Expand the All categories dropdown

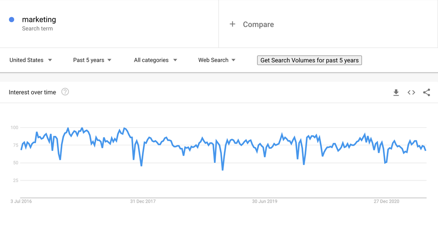point(155,60)
